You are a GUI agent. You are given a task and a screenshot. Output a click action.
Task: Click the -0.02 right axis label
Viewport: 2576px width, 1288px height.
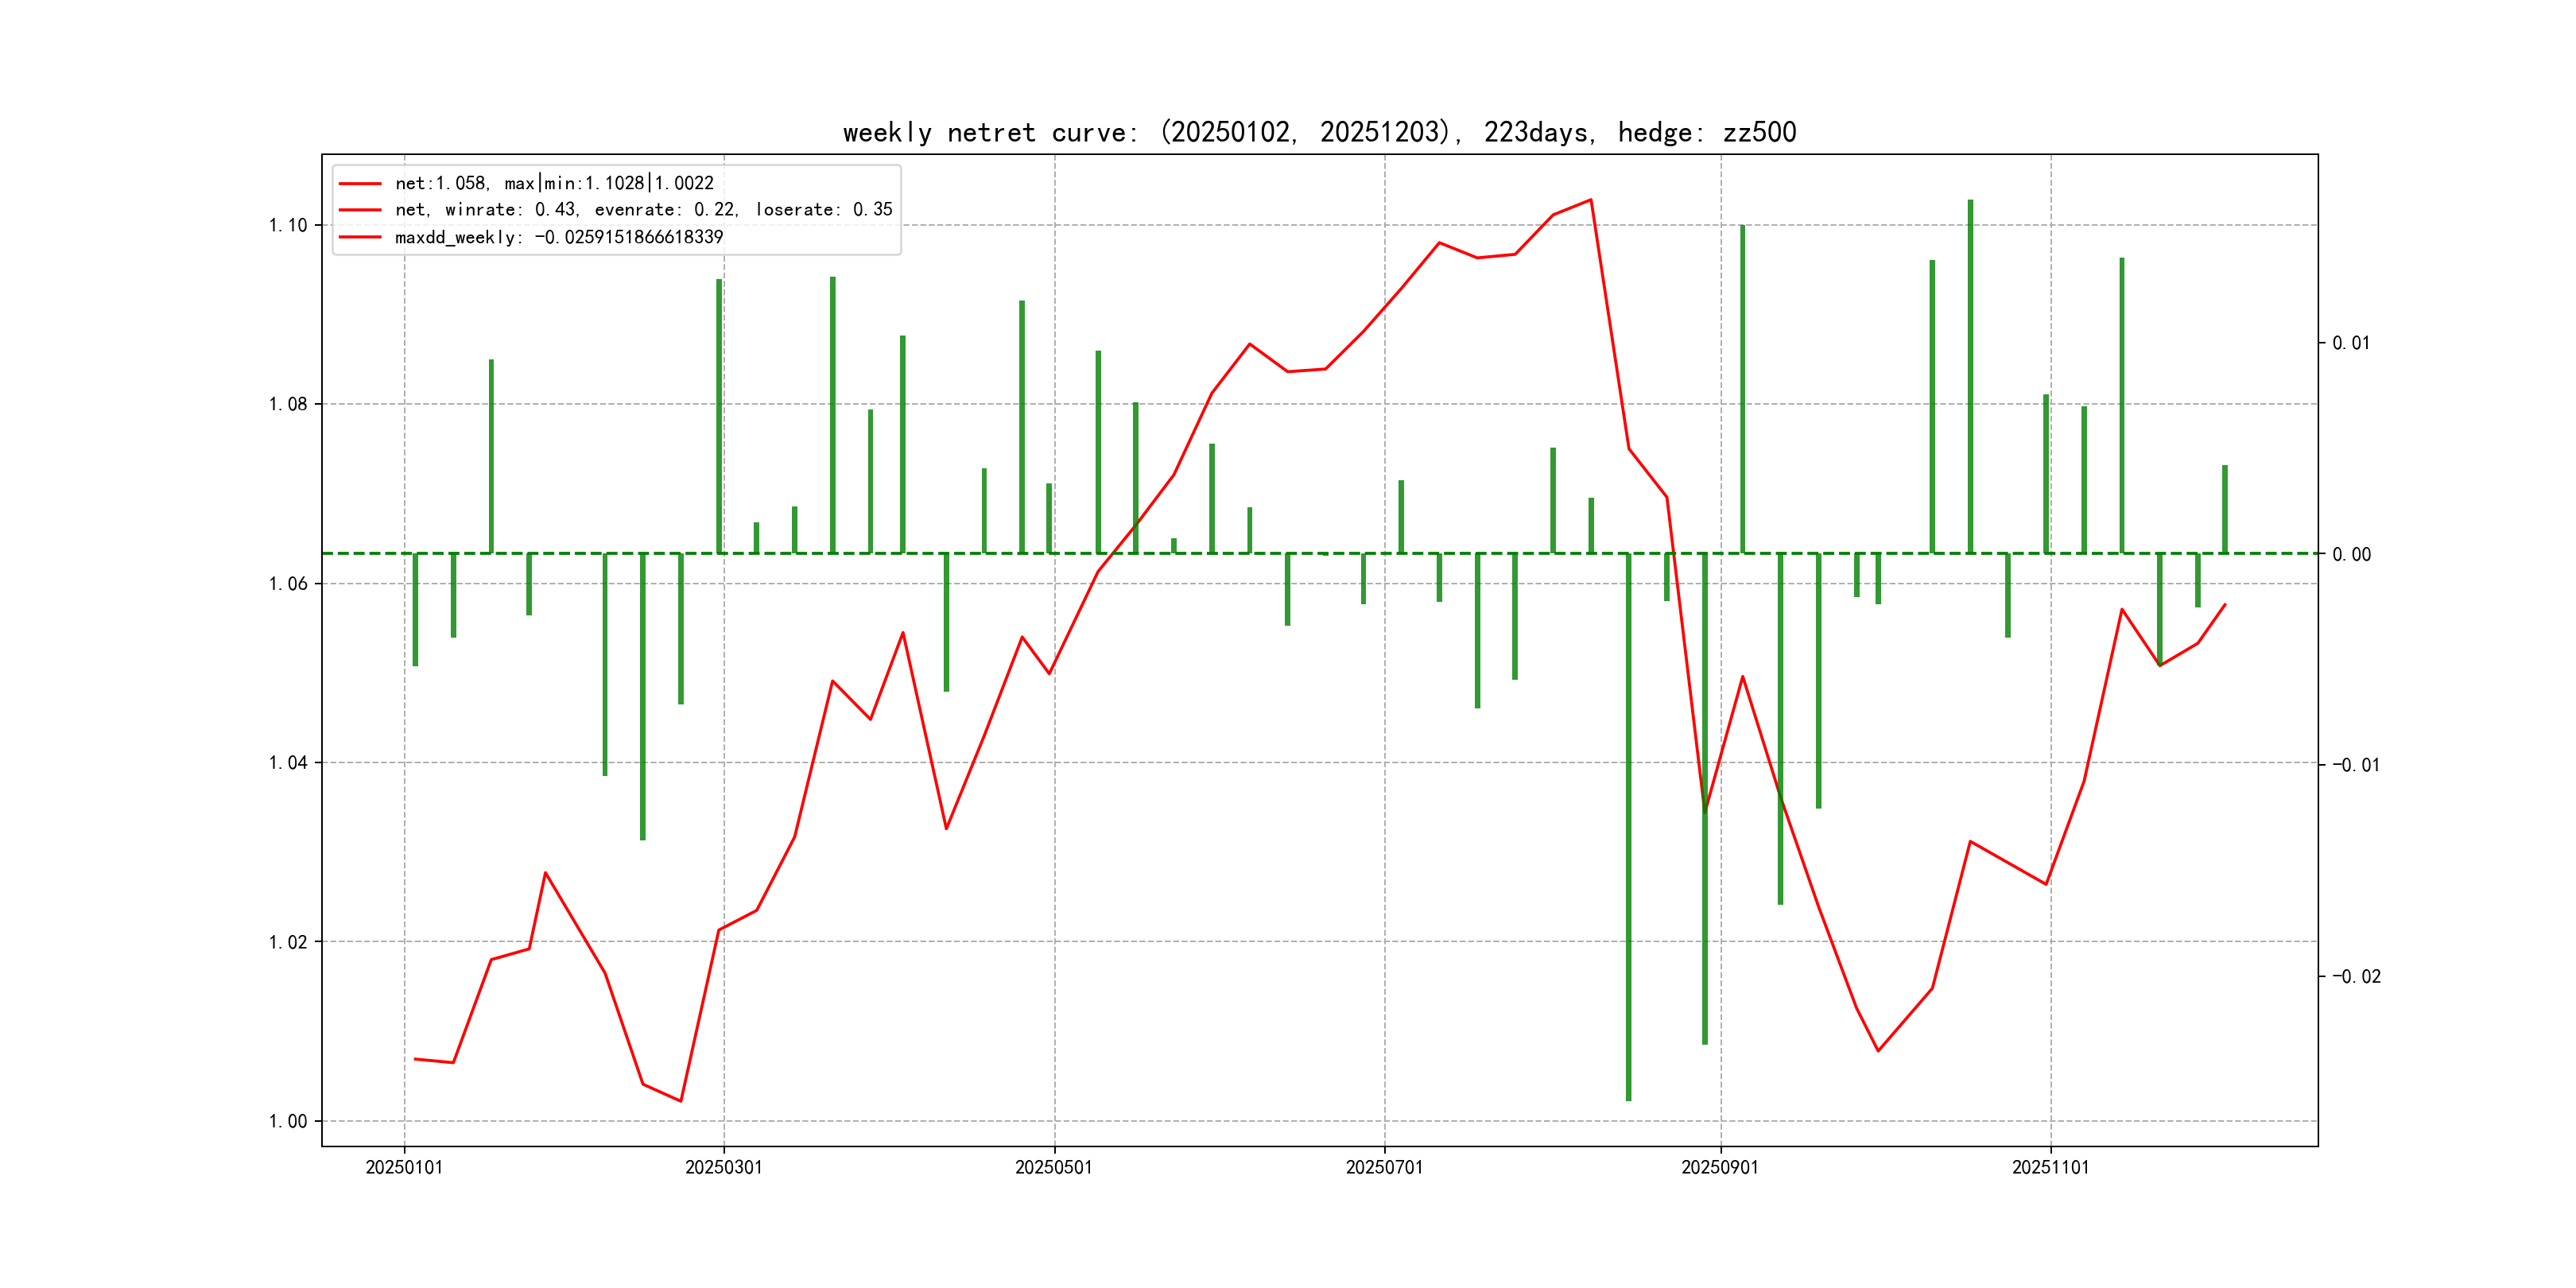pos(2356,976)
